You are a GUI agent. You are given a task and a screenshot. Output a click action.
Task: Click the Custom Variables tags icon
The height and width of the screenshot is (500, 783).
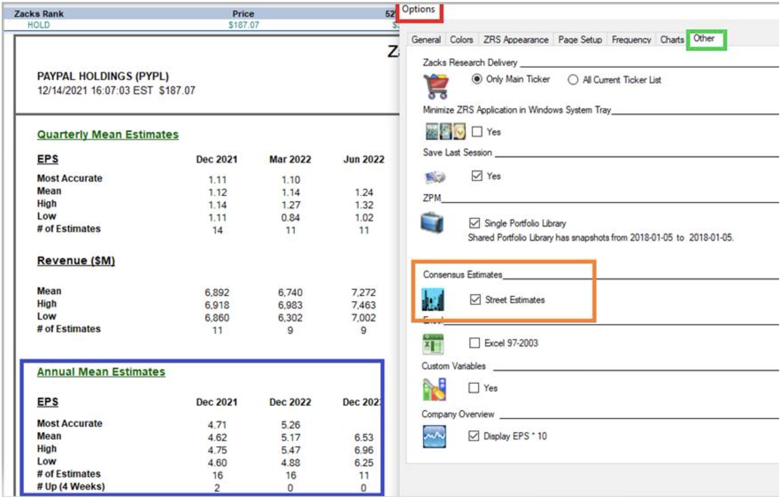click(434, 389)
